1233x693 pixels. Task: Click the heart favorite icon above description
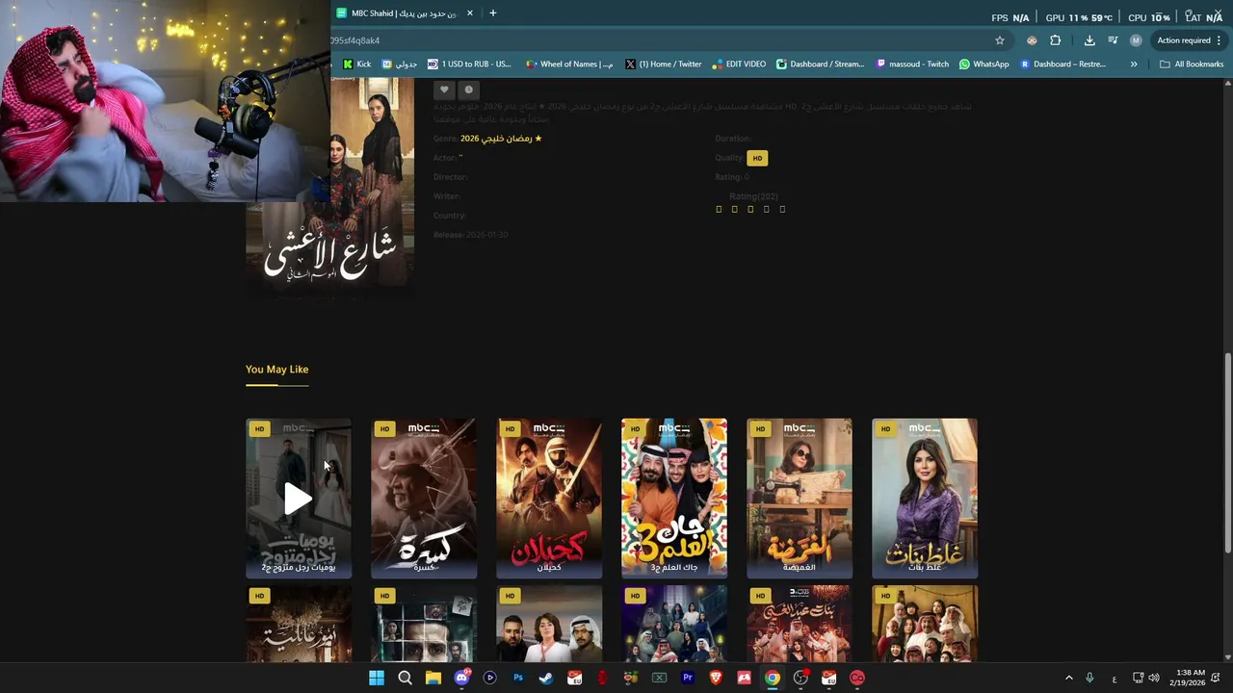tap(444, 90)
